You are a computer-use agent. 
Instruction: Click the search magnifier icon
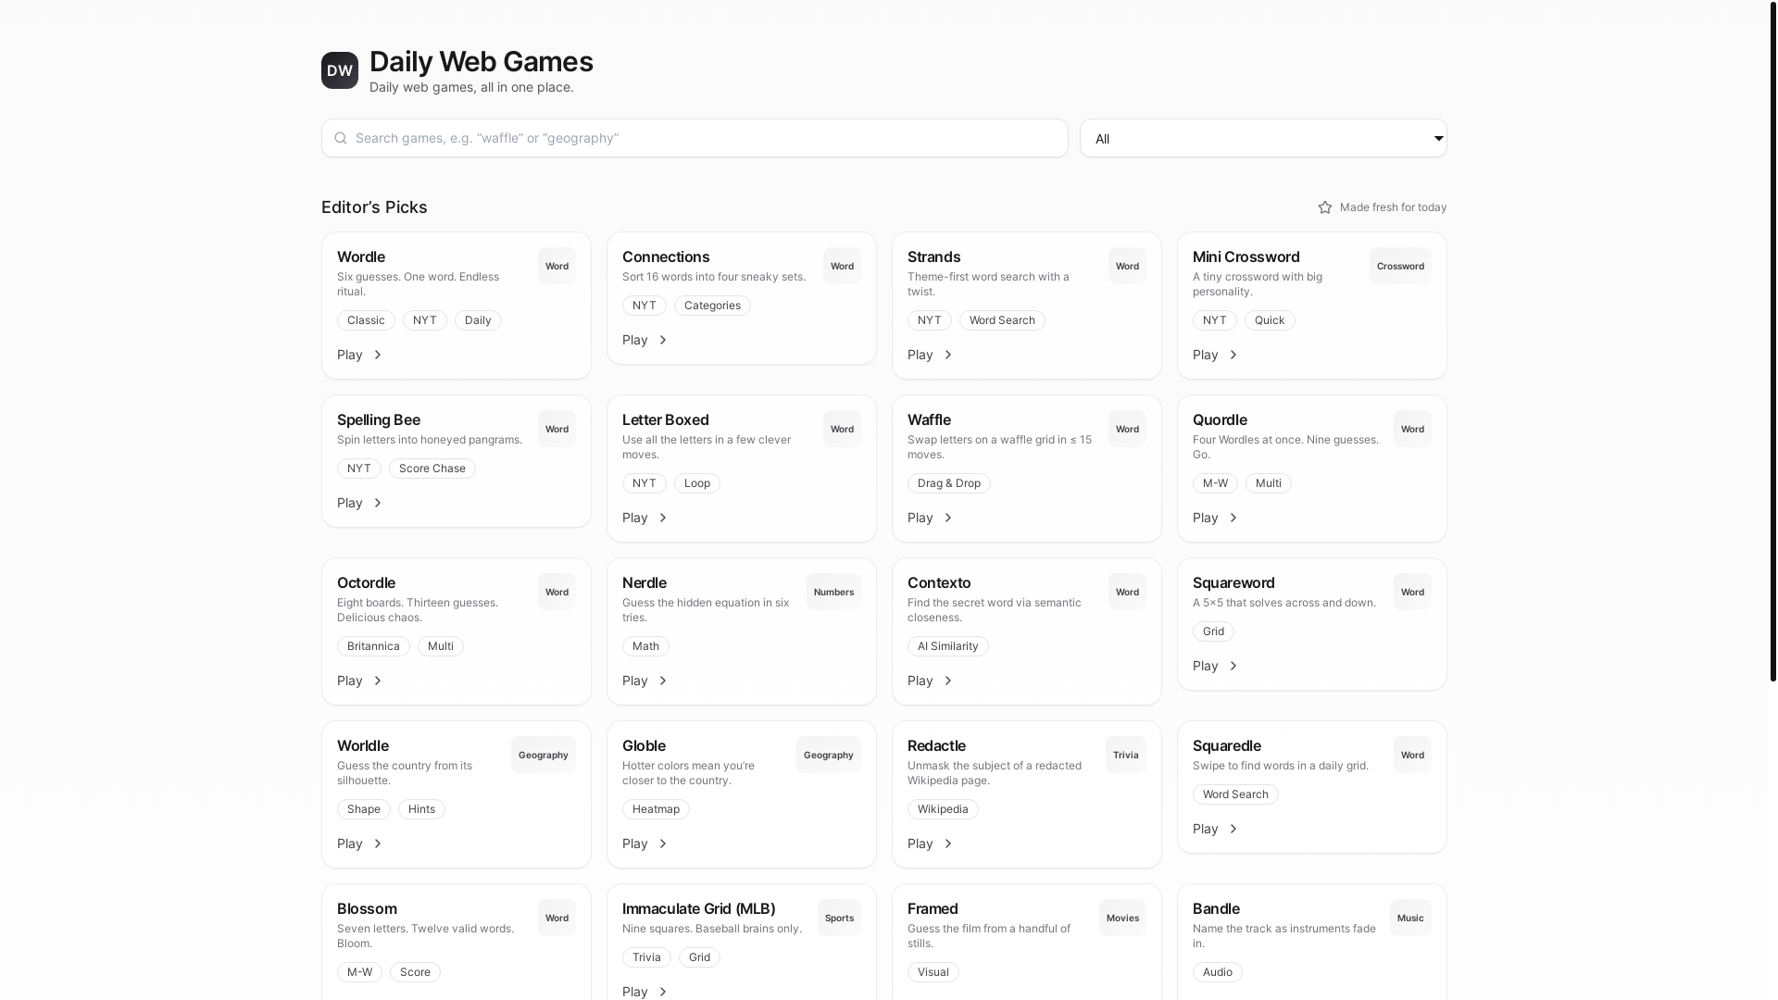coord(341,138)
